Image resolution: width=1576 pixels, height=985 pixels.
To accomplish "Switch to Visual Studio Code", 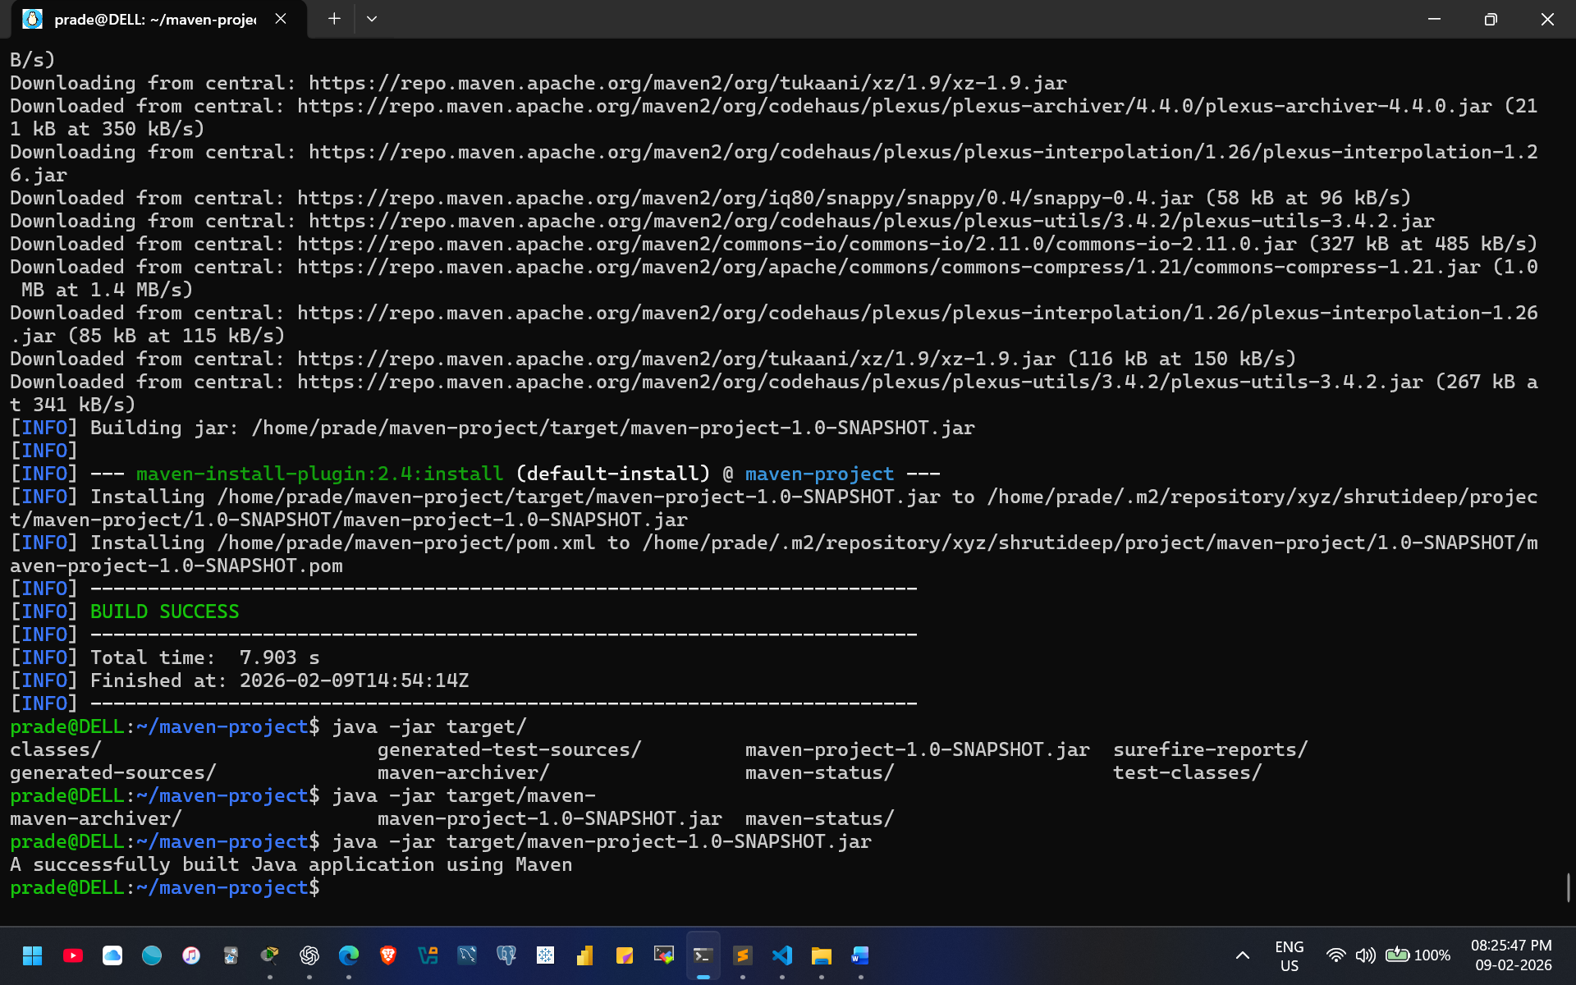I will coord(782,955).
